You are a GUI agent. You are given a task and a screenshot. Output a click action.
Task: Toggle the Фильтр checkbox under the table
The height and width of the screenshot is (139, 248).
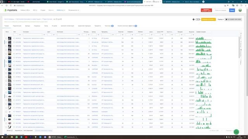point(12,131)
